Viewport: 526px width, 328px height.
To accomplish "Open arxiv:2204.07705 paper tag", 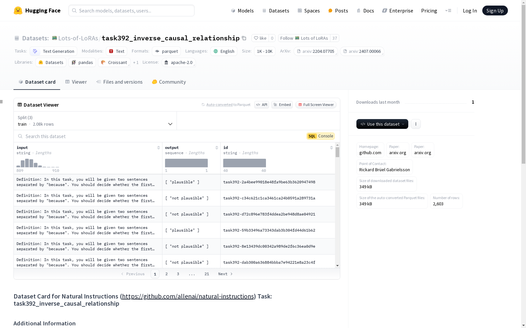I will (x=316, y=51).
